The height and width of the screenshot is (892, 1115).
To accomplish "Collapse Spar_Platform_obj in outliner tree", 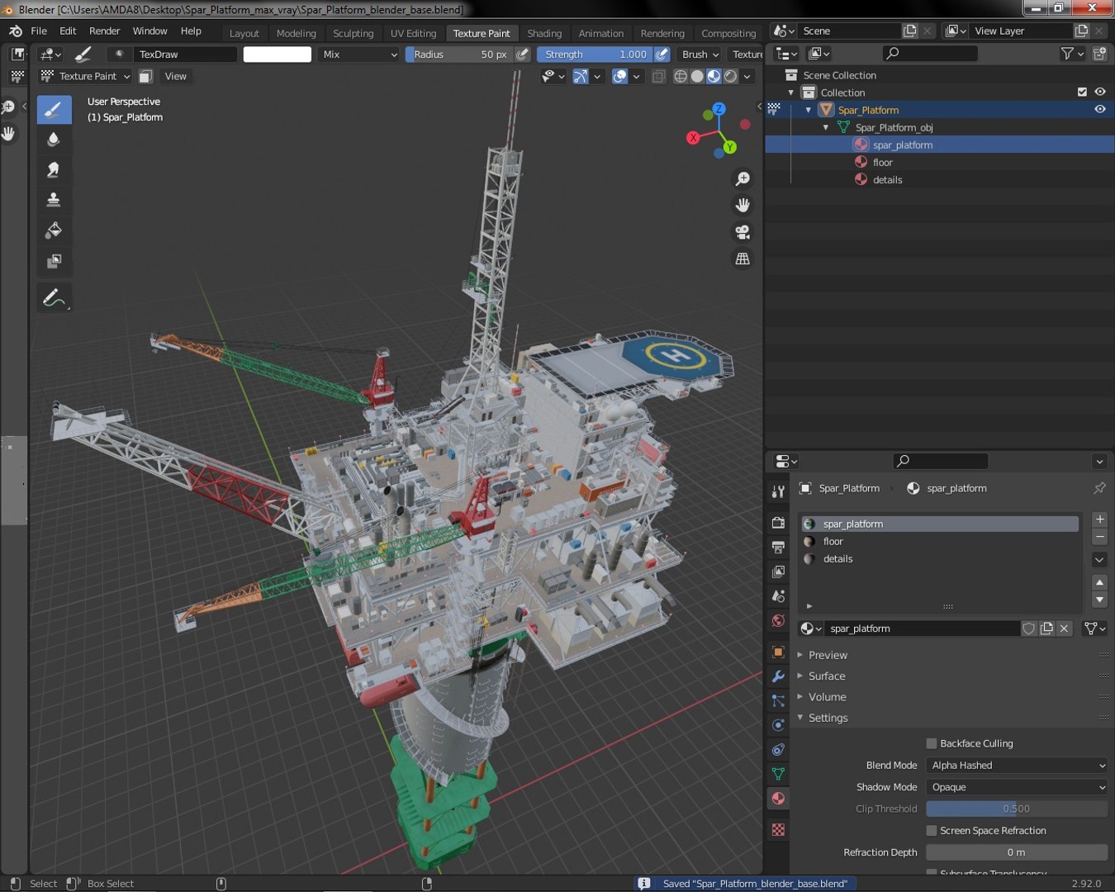I will coord(826,127).
